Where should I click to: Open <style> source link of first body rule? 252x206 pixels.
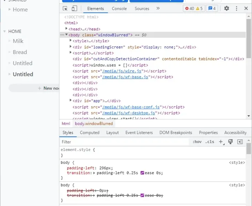(237, 162)
